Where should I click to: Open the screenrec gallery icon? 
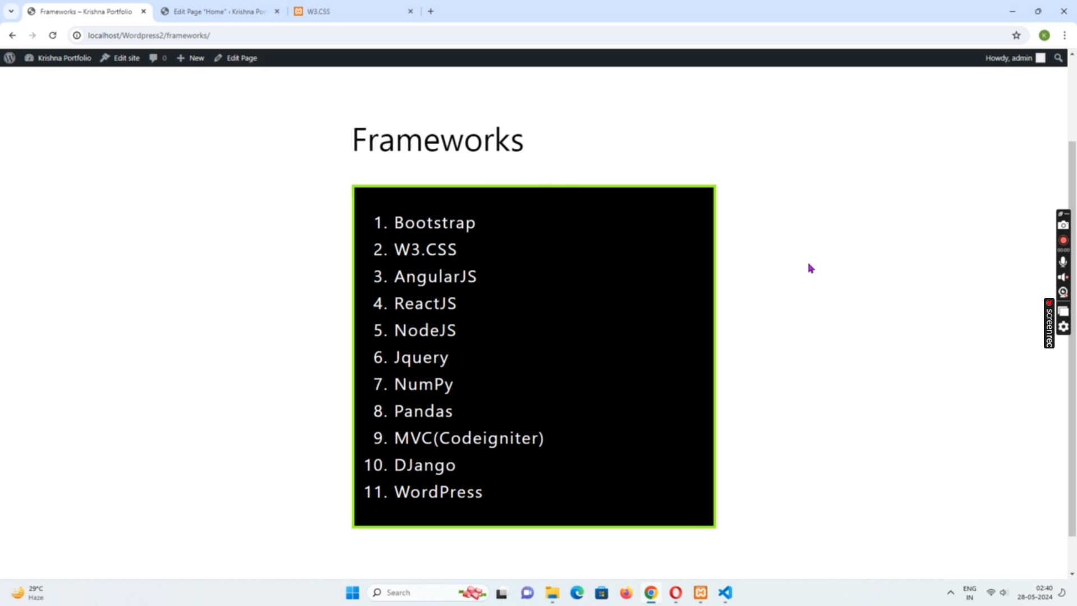pyautogui.click(x=1063, y=311)
